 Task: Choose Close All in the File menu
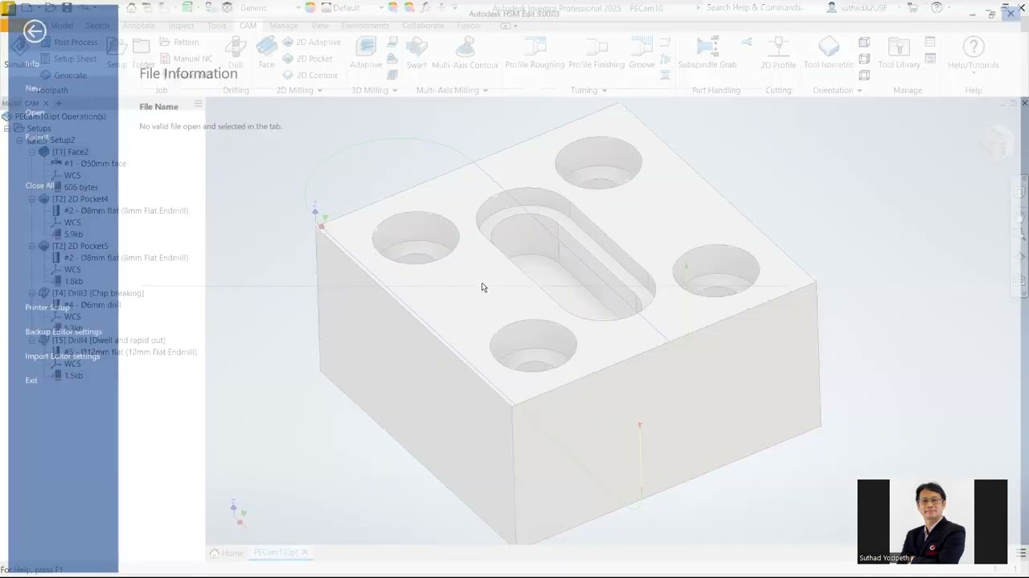coord(39,185)
